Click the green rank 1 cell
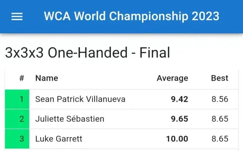 pos(17,99)
